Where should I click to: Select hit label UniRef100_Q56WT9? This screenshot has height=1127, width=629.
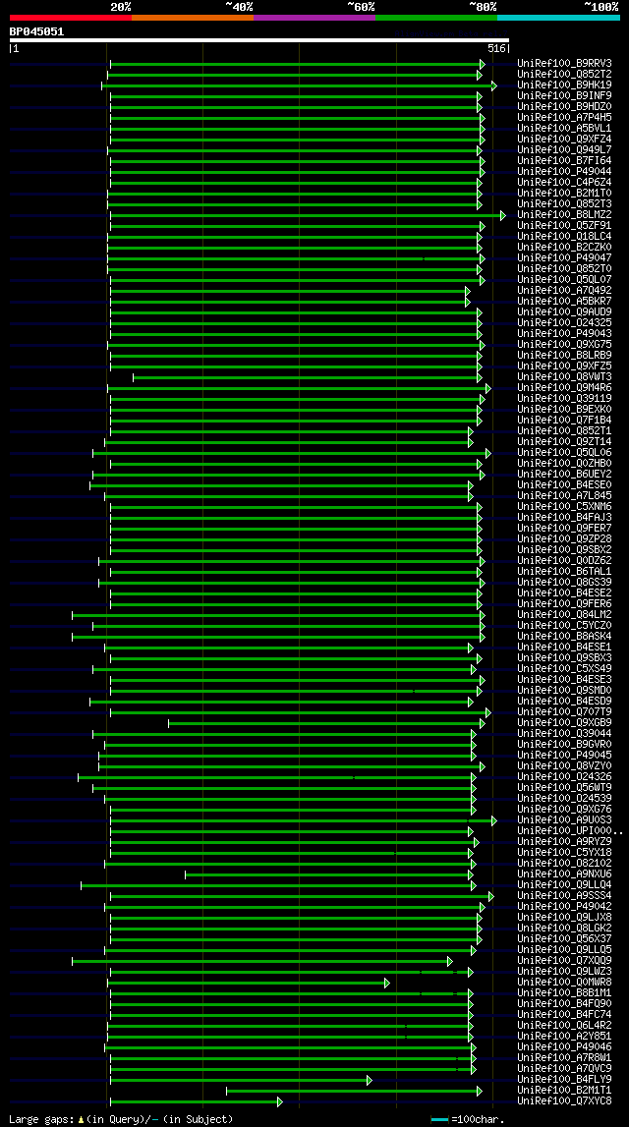[x=564, y=788]
